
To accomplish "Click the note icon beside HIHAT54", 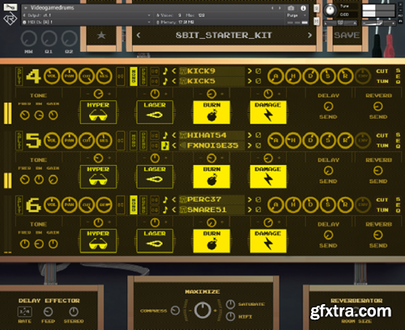I will pyautogui.click(x=165, y=135).
